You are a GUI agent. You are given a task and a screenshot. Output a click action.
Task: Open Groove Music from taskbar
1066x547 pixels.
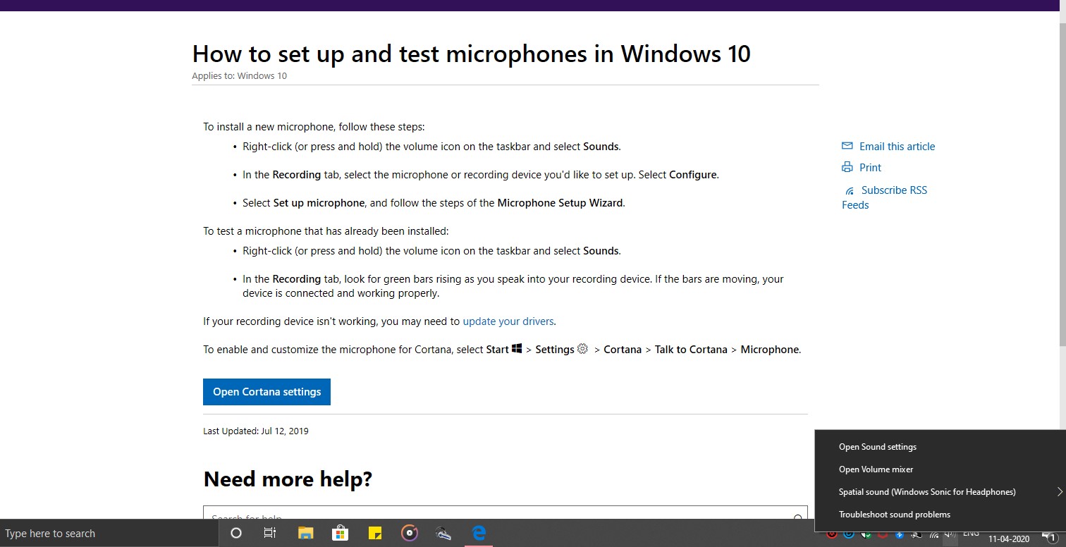tap(410, 534)
